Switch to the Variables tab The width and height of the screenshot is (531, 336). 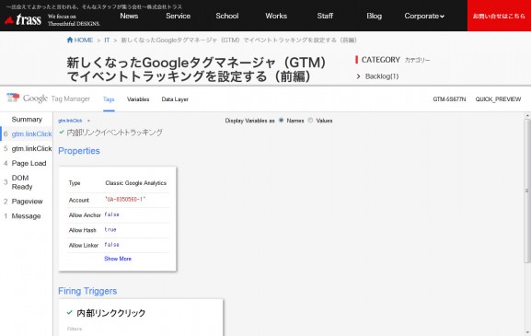tap(138, 99)
